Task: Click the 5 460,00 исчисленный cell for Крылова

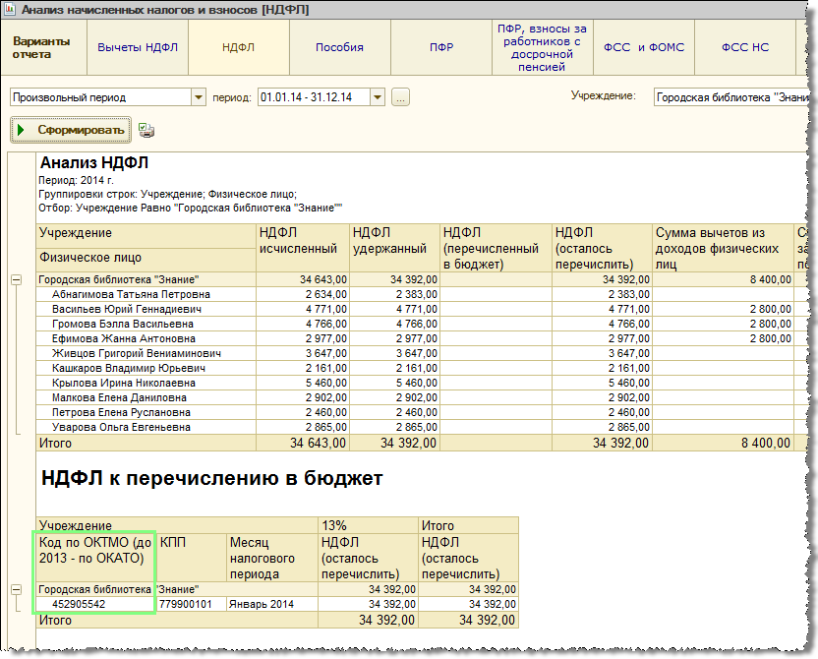Action: coord(303,383)
